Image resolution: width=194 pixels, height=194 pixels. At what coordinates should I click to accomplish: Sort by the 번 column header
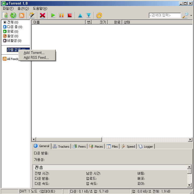coord(89,22)
